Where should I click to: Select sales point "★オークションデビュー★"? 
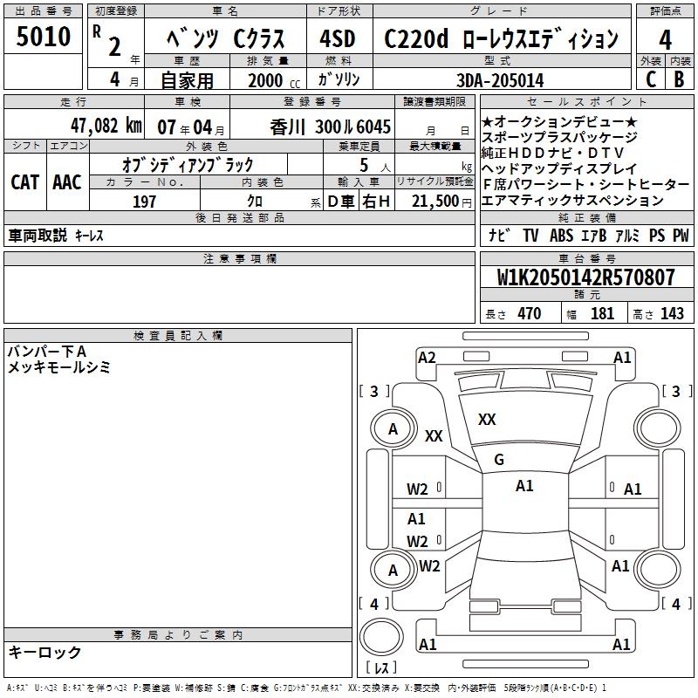coord(559,121)
